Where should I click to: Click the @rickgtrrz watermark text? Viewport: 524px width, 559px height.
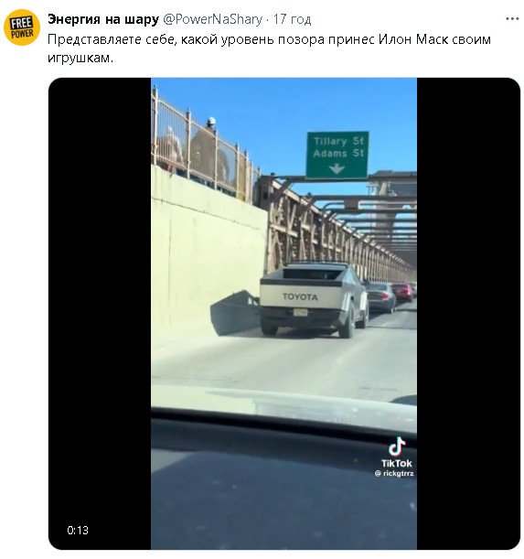(x=394, y=473)
